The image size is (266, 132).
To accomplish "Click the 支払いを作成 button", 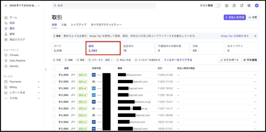I will coord(235,17).
